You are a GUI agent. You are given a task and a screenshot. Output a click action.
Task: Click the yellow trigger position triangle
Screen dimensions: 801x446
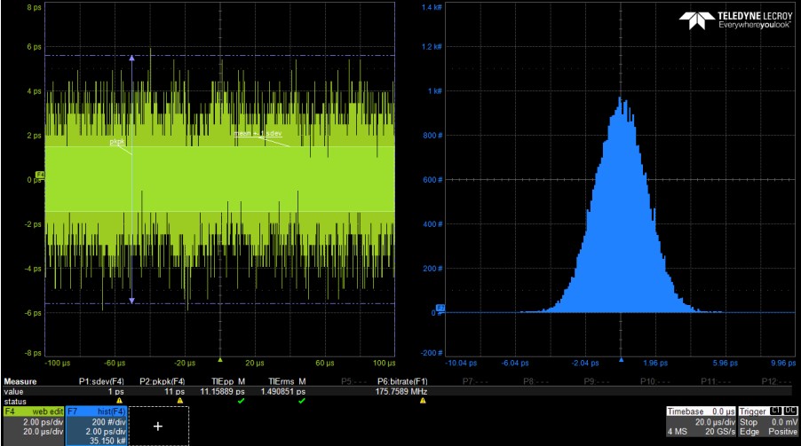pos(220,360)
